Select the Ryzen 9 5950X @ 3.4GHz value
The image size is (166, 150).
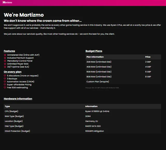click(97, 111)
